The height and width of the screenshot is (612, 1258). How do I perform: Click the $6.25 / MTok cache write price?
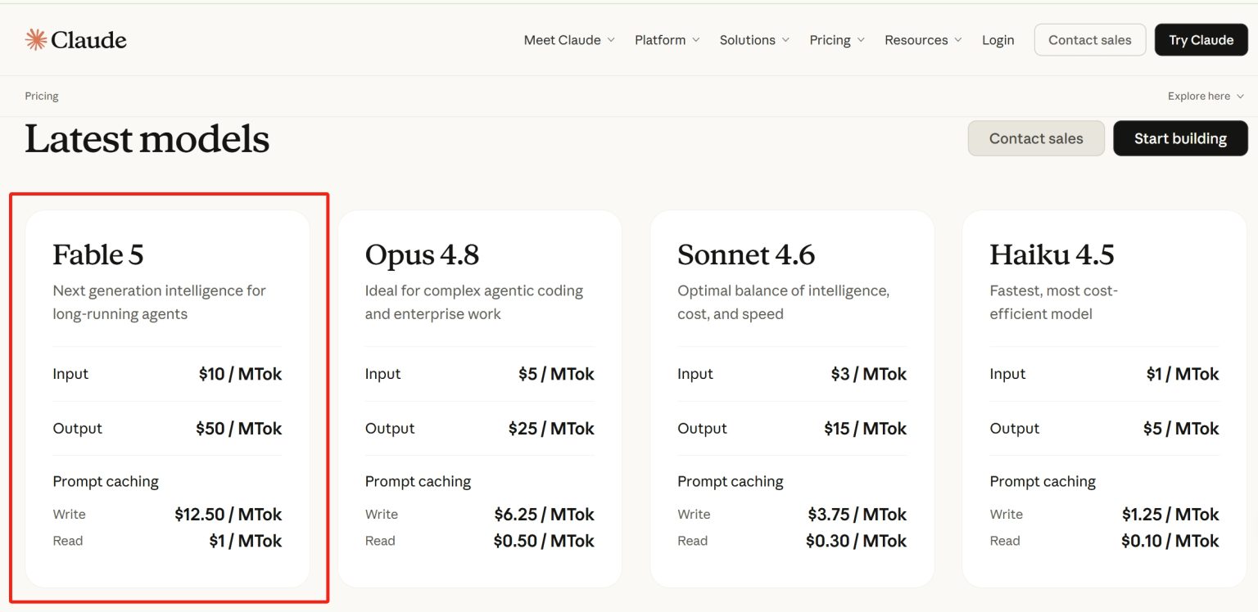[545, 515]
